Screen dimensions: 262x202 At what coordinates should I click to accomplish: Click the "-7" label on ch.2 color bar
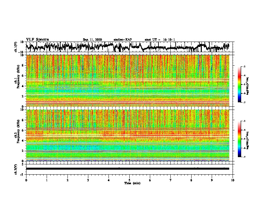[244, 157]
